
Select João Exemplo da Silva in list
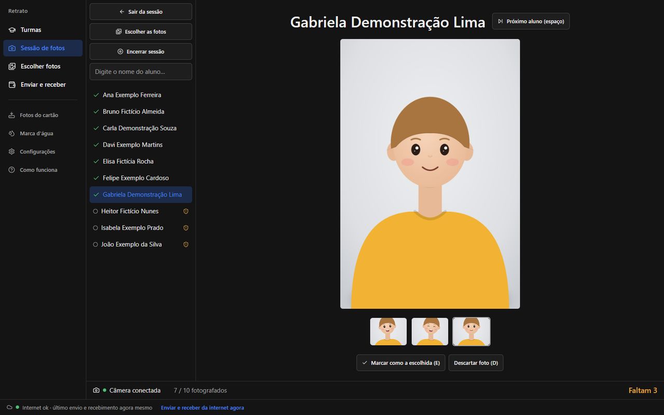pyautogui.click(x=141, y=244)
